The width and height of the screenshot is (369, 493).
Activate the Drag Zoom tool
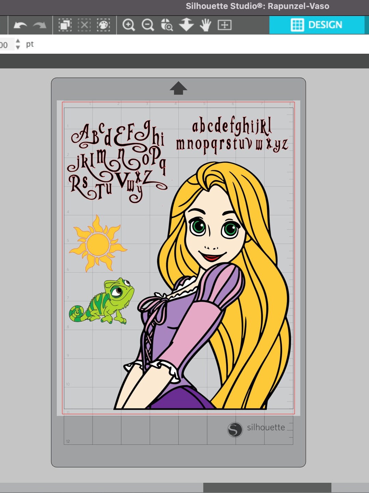(x=167, y=25)
